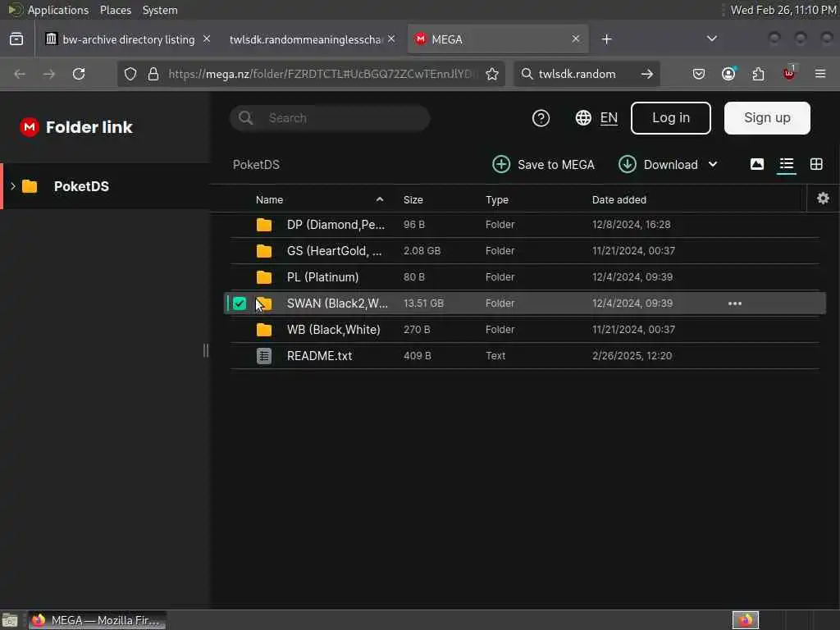840x630 pixels.
Task: Switch to list view icon
Action: [x=786, y=164]
